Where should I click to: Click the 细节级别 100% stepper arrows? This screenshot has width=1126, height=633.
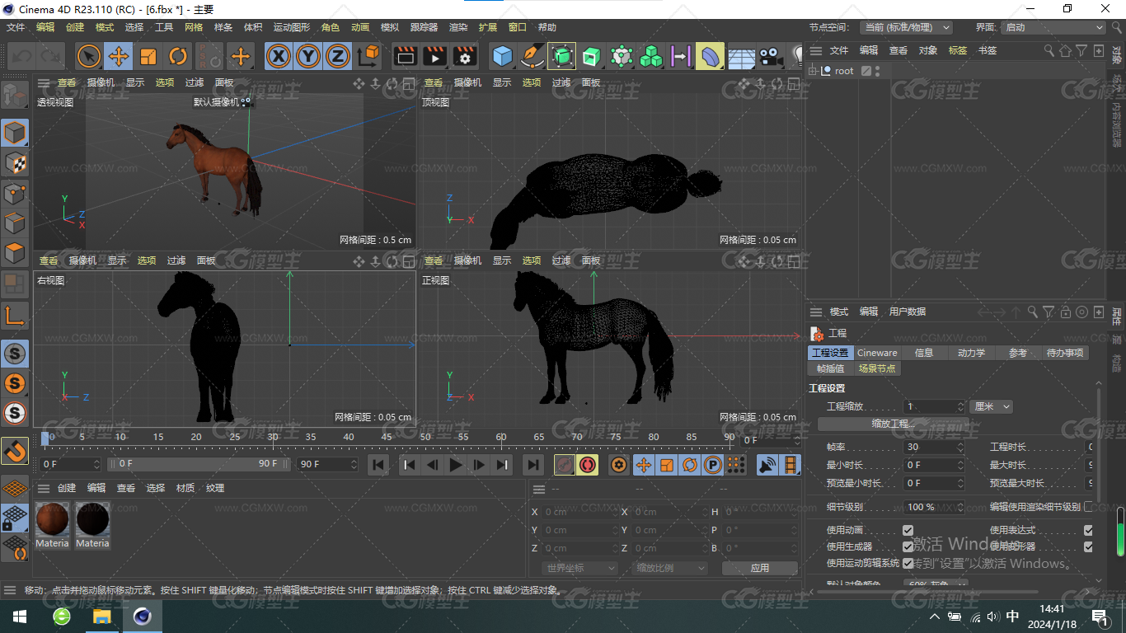(x=959, y=507)
